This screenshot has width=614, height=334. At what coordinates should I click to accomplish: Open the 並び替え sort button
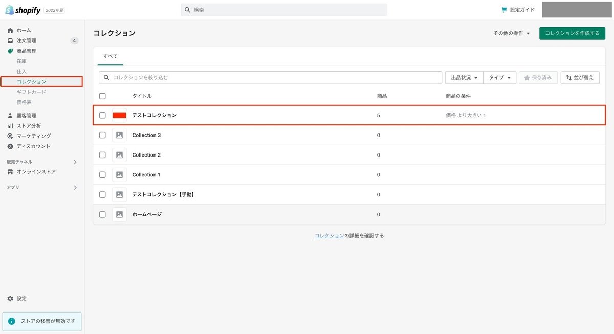point(580,78)
